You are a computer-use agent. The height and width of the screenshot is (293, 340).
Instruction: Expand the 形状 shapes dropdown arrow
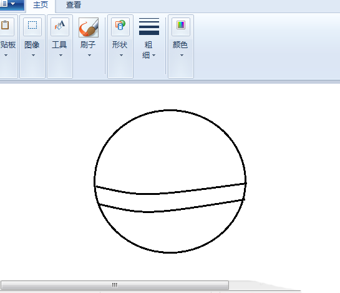[121, 56]
